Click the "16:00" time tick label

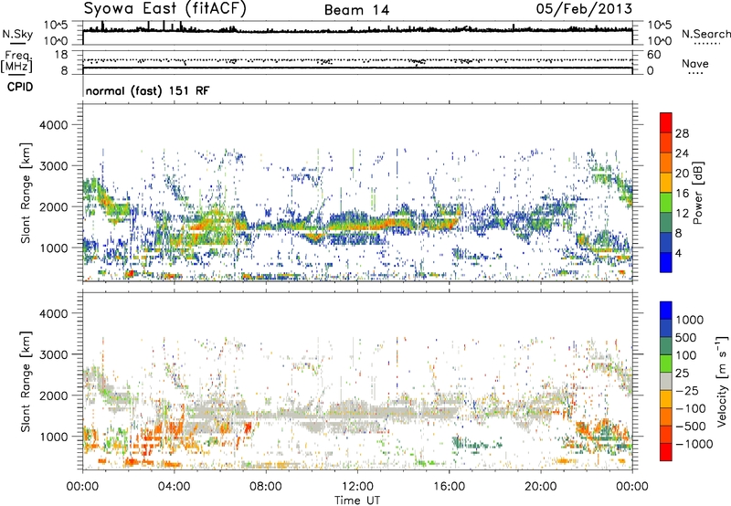click(449, 487)
